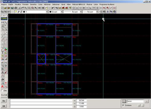Click the On button
The height and width of the screenshot is (109, 151).
(4, 101)
